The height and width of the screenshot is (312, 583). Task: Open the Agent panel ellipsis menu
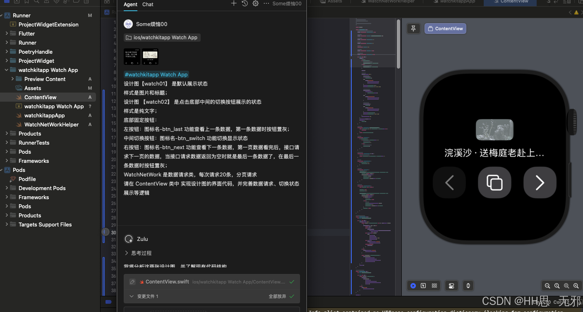tap(266, 3)
